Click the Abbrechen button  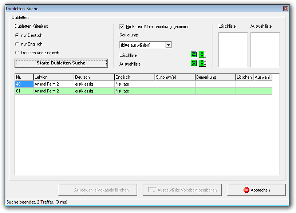(x=256, y=190)
